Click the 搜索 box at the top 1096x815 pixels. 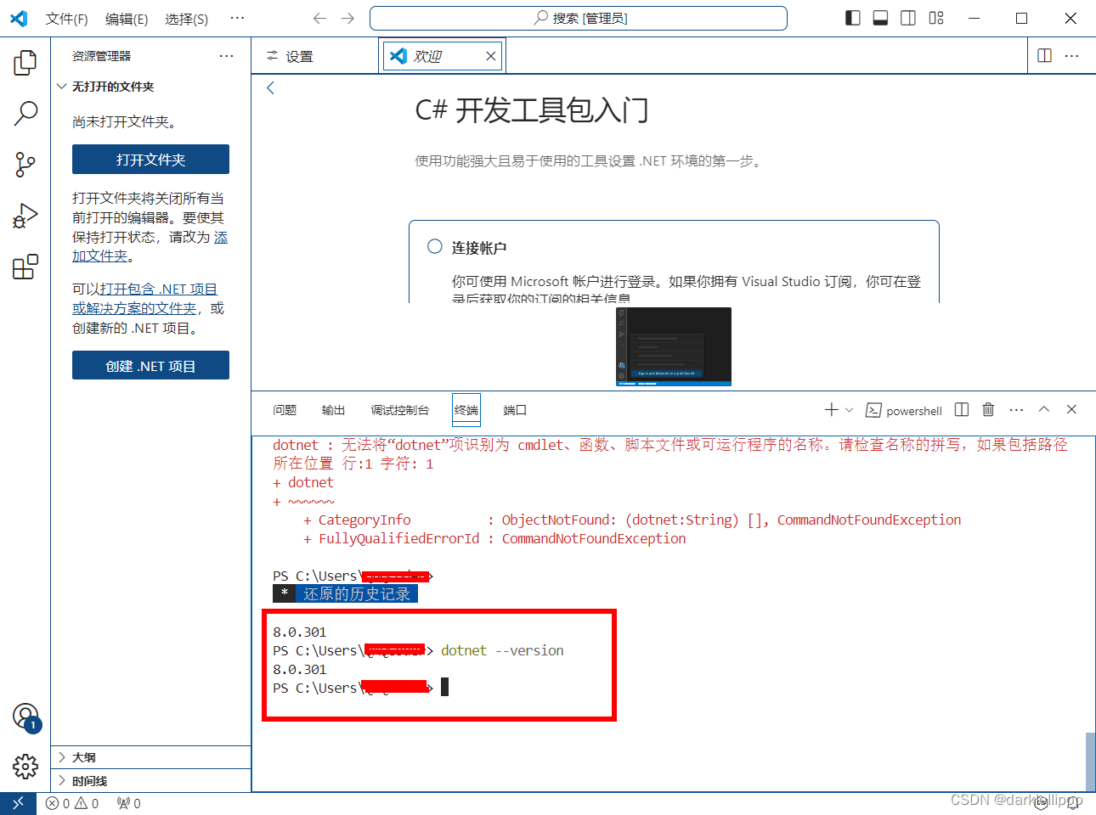click(x=579, y=17)
